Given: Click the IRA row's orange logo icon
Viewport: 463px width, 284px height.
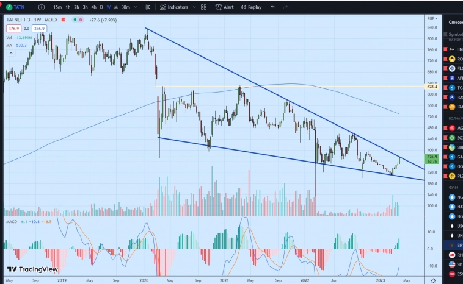Looking at the screenshot, I should (452, 107).
